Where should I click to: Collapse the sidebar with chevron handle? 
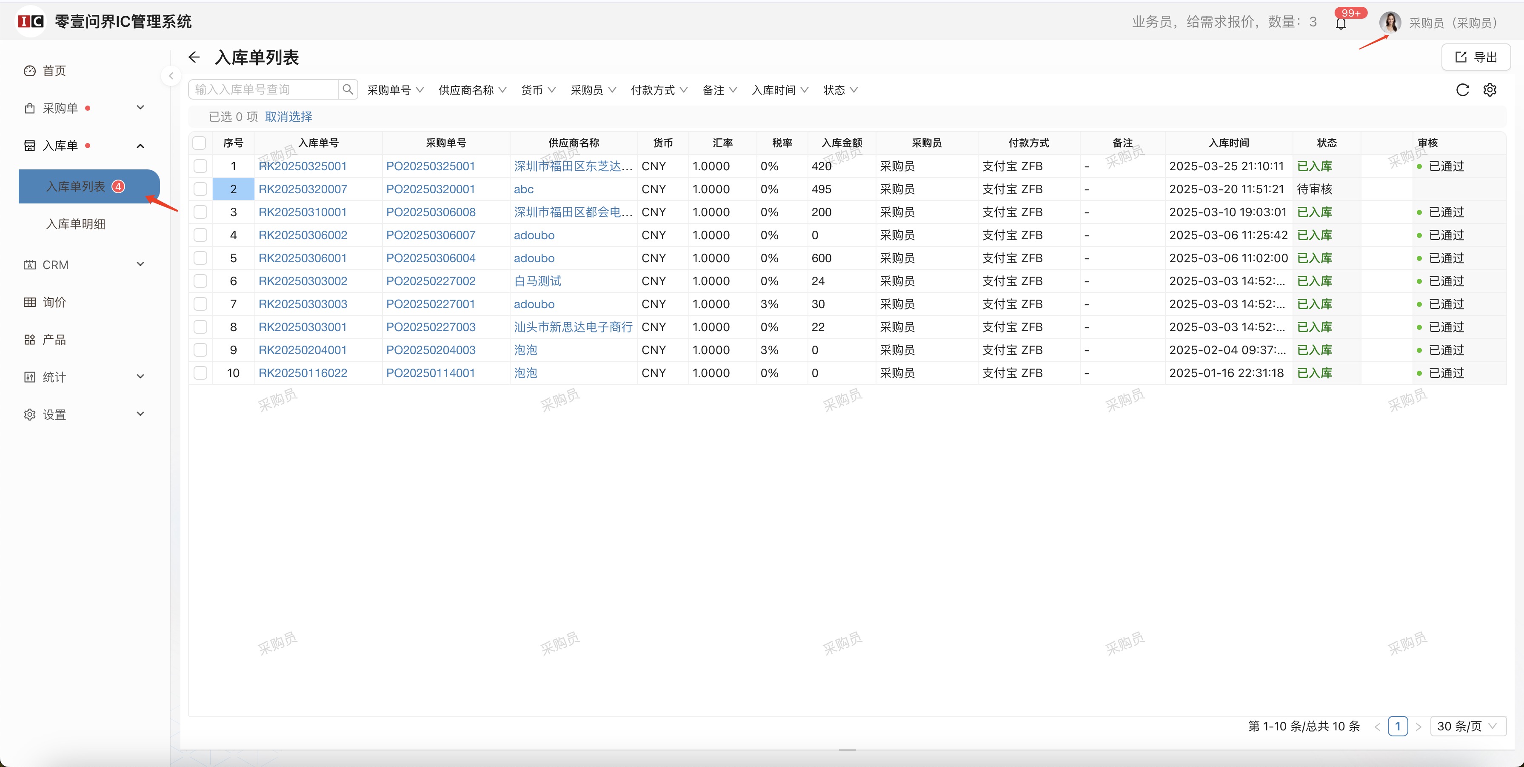click(x=171, y=76)
